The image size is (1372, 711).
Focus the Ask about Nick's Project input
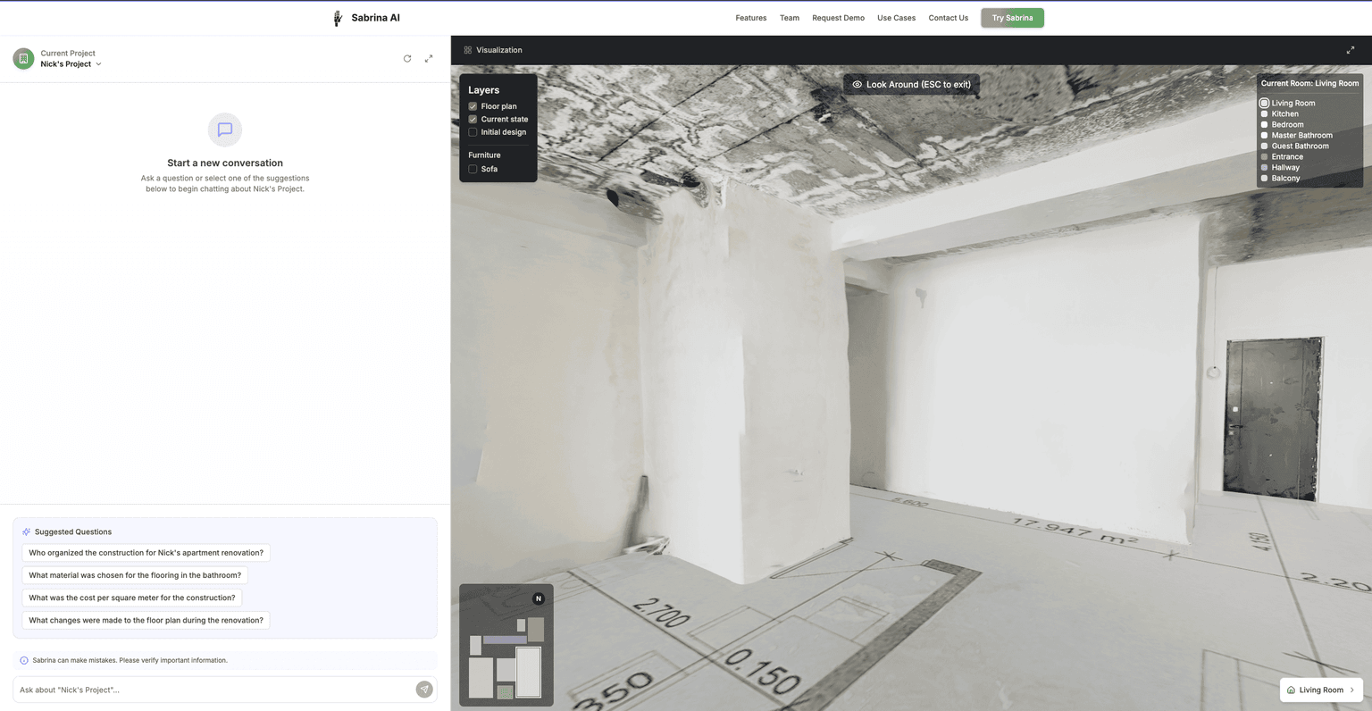point(214,690)
